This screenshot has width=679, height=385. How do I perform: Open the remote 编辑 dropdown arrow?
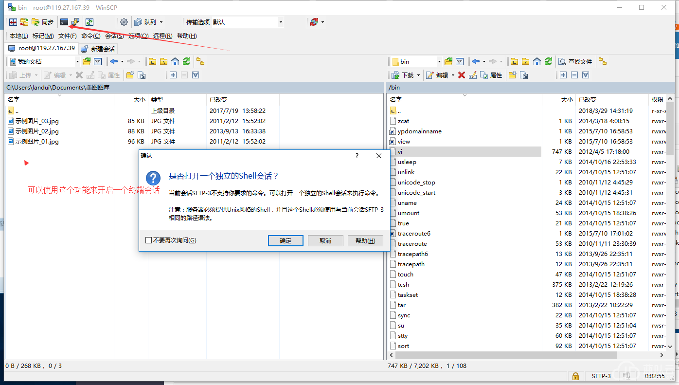pos(453,75)
